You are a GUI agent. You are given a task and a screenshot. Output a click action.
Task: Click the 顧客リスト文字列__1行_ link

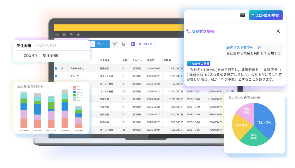coord(245,47)
